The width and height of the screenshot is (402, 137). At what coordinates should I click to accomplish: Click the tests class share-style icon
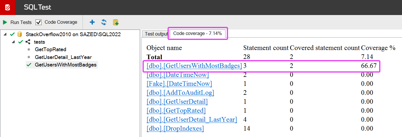[28, 42]
